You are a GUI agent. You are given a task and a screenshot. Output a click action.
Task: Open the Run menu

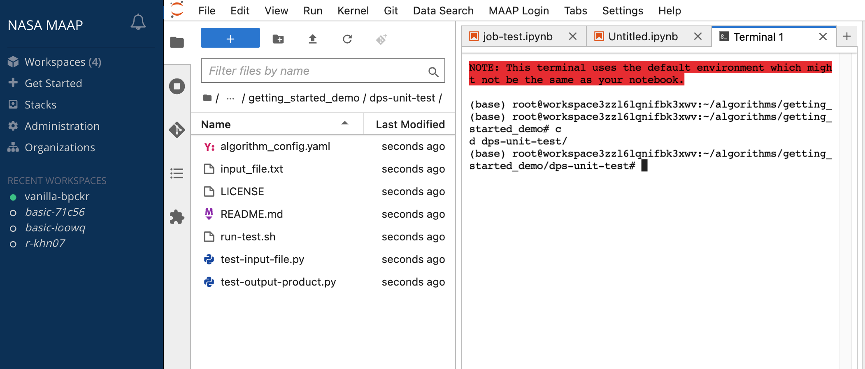coord(313,11)
